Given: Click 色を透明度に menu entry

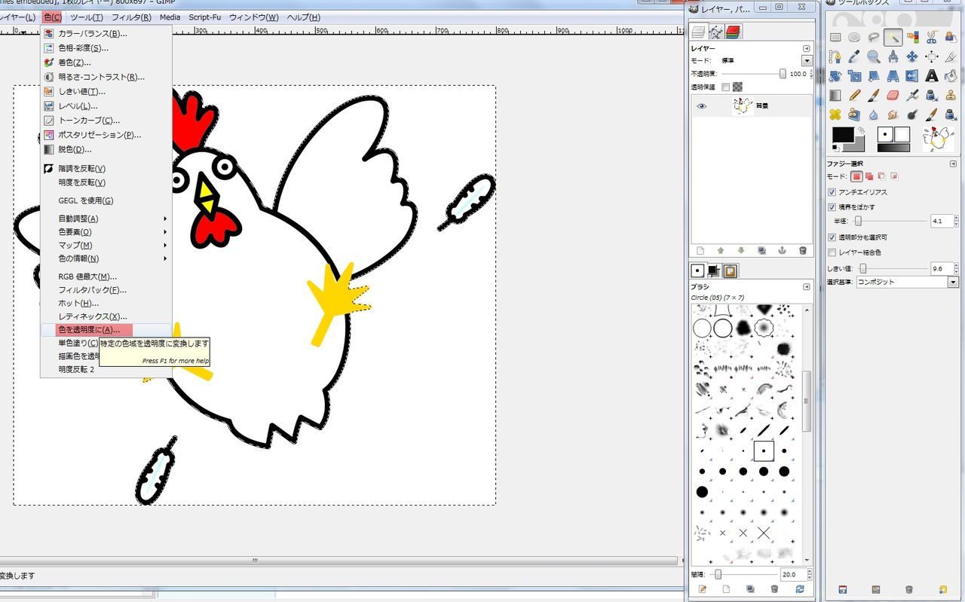Looking at the screenshot, I should pyautogui.click(x=107, y=330).
